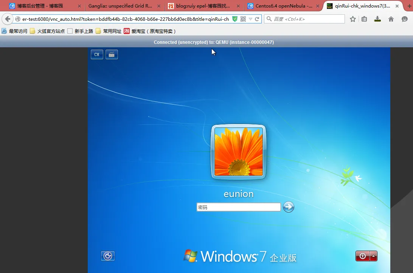Screen dimensions: 413x273
Task: Close the Ganglia tab
Action: tap(158, 6)
